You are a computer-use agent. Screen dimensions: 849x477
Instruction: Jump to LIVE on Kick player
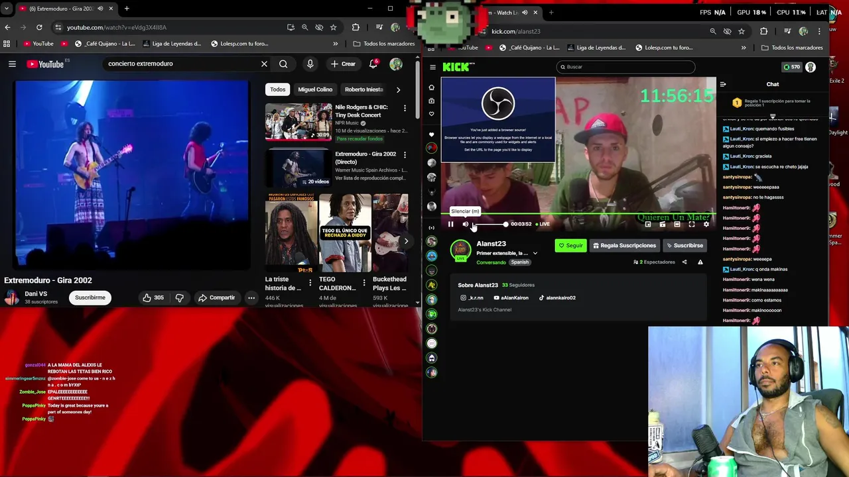pyautogui.click(x=543, y=224)
